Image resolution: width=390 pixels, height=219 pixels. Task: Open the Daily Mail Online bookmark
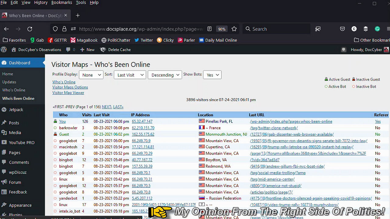218,40
